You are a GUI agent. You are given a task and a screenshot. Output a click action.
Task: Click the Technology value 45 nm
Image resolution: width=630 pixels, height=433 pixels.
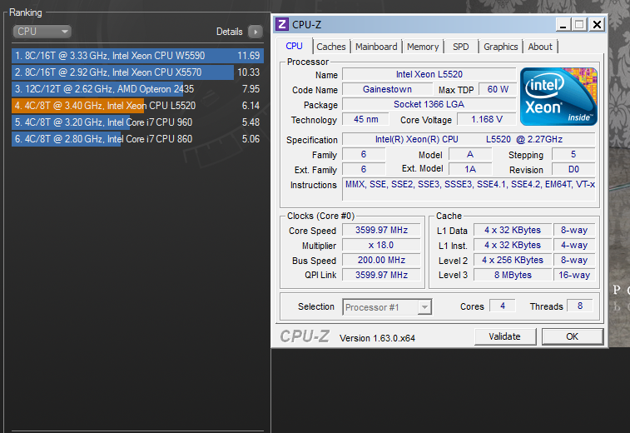click(365, 119)
